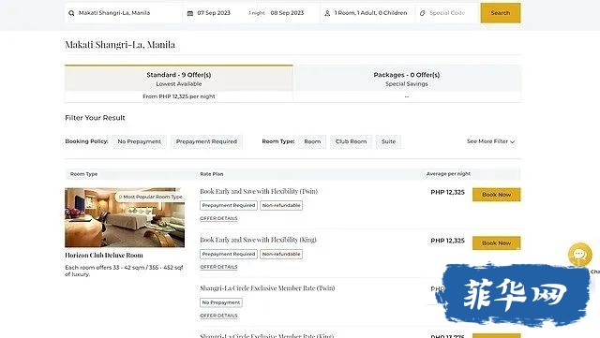Book Now for Book Early and Save (Twin)

[496, 194]
